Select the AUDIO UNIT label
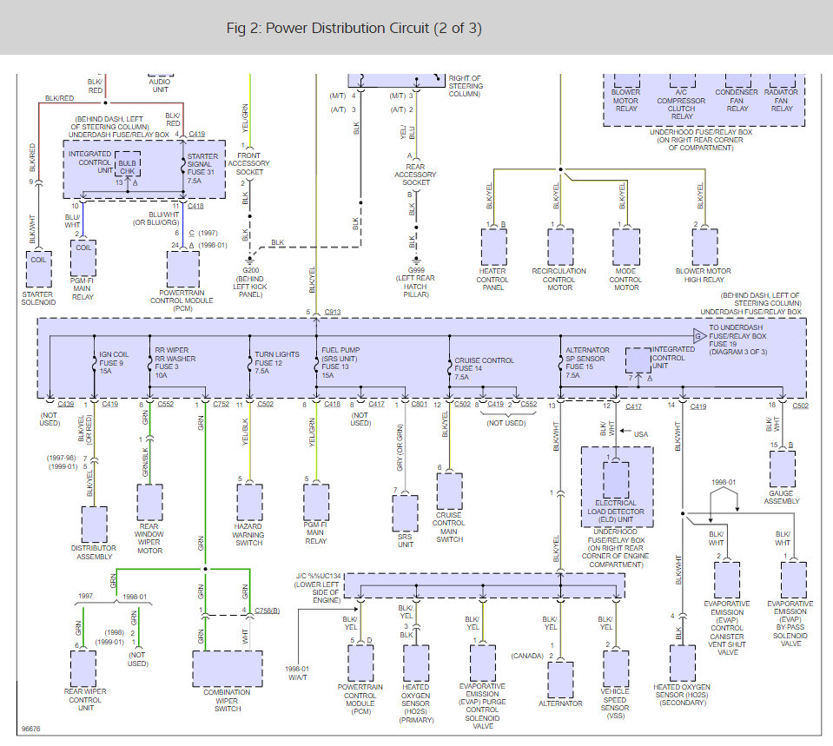833x746 pixels. point(160,86)
